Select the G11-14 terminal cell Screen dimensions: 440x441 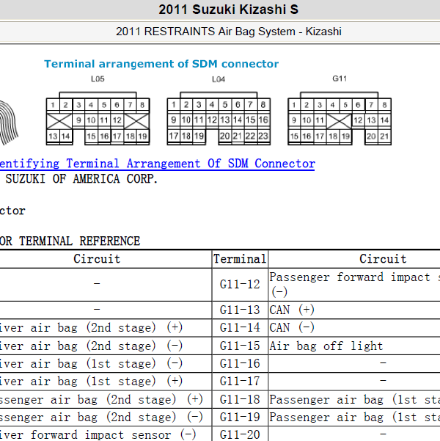tap(240, 328)
